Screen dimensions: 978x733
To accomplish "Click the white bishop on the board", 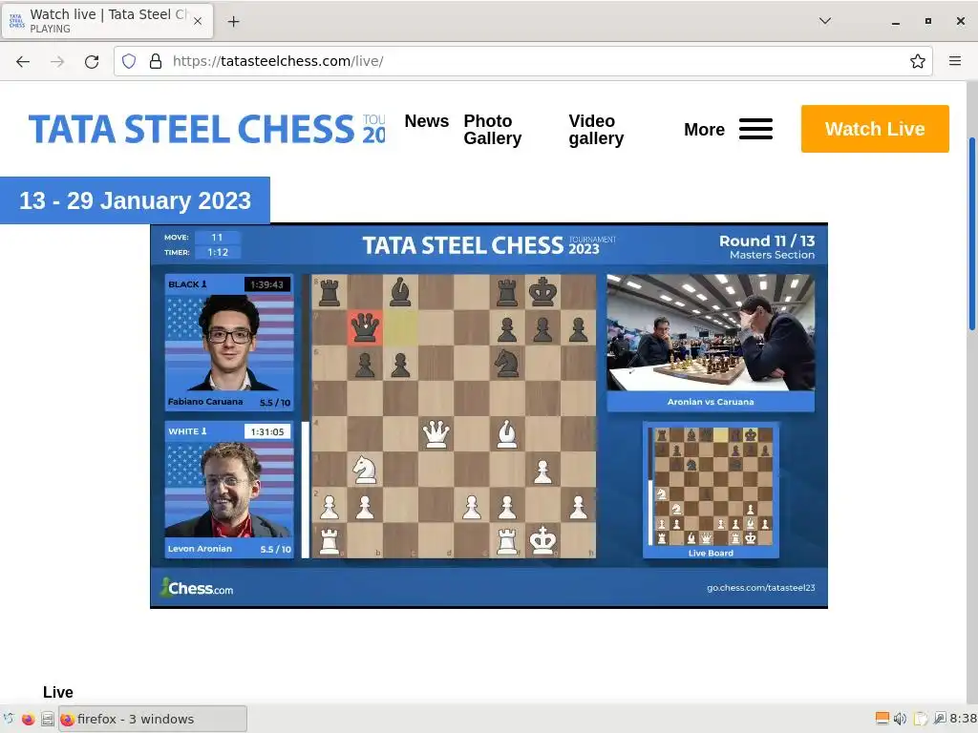I will (507, 434).
